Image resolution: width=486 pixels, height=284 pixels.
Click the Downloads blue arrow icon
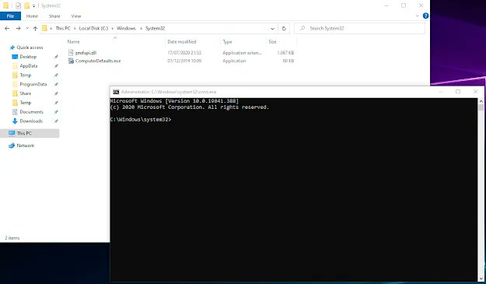point(15,121)
